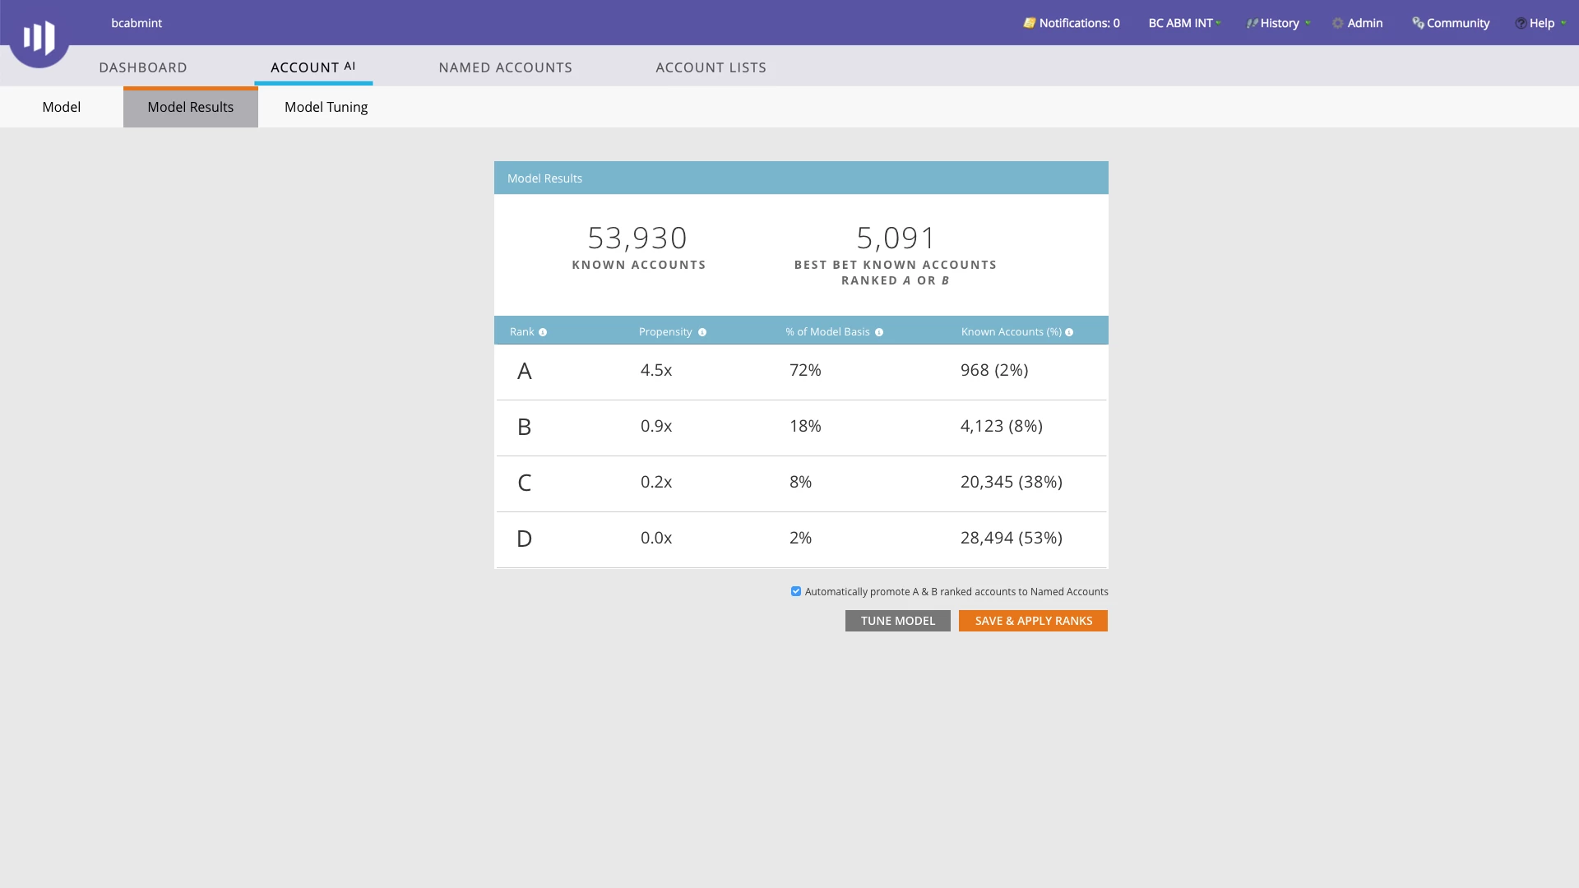The width and height of the screenshot is (1579, 888).
Task: Click the Known Accounts (%) info icon
Action: point(1069,332)
